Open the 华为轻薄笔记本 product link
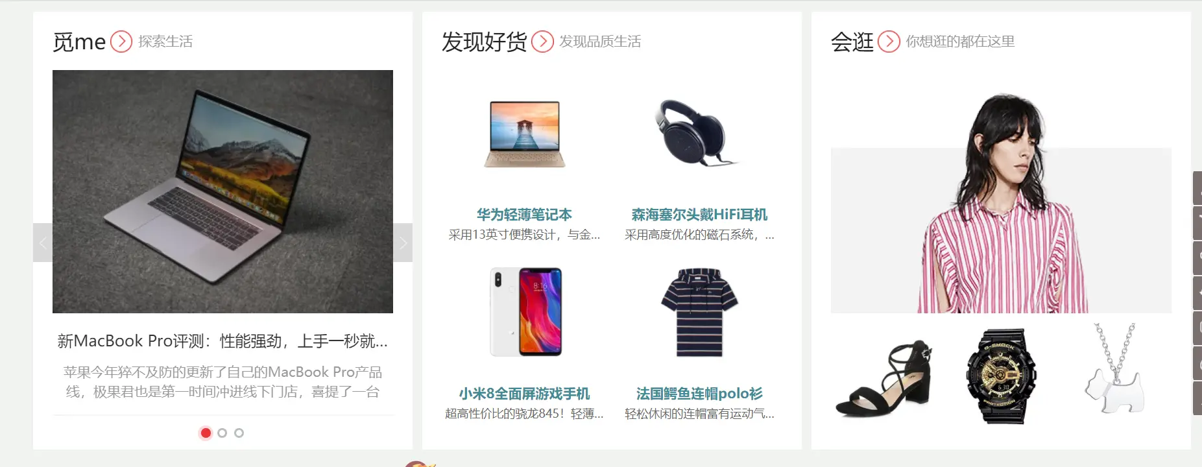The height and width of the screenshot is (467, 1202). coord(524,215)
